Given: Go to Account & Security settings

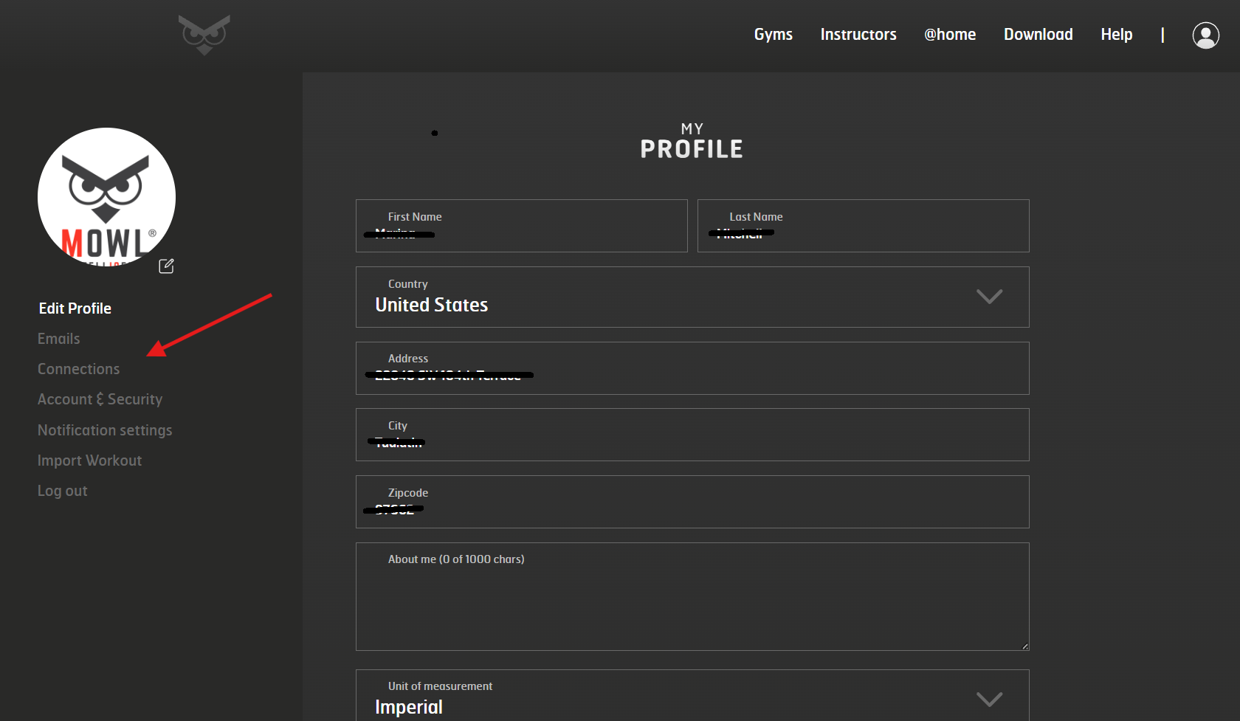Looking at the screenshot, I should point(100,399).
